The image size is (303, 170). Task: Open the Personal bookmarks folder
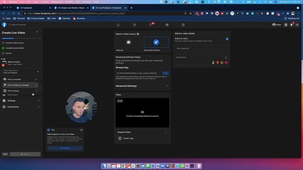(19, 18)
